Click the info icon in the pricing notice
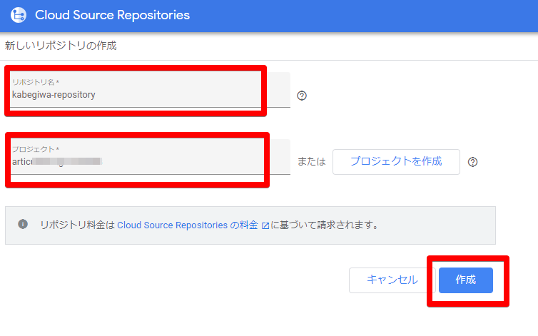 click(x=23, y=224)
